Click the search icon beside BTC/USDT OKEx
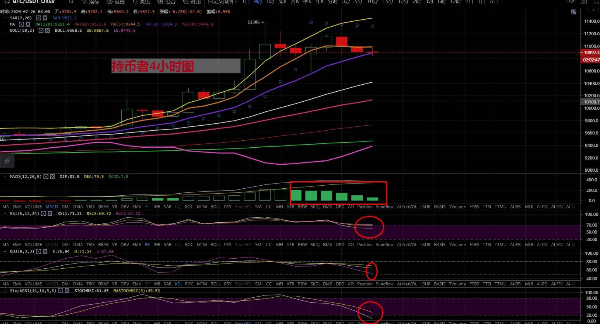This screenshot has width=600, height=324. [x=71, y=2]
